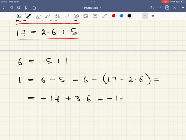Select the thinnest stroke width
The height and width of the screenshot is (140, 186).
137,16
